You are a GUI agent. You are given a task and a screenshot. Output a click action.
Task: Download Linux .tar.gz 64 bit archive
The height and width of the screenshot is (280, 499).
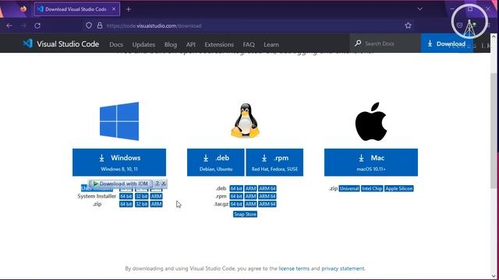[236, 204]
